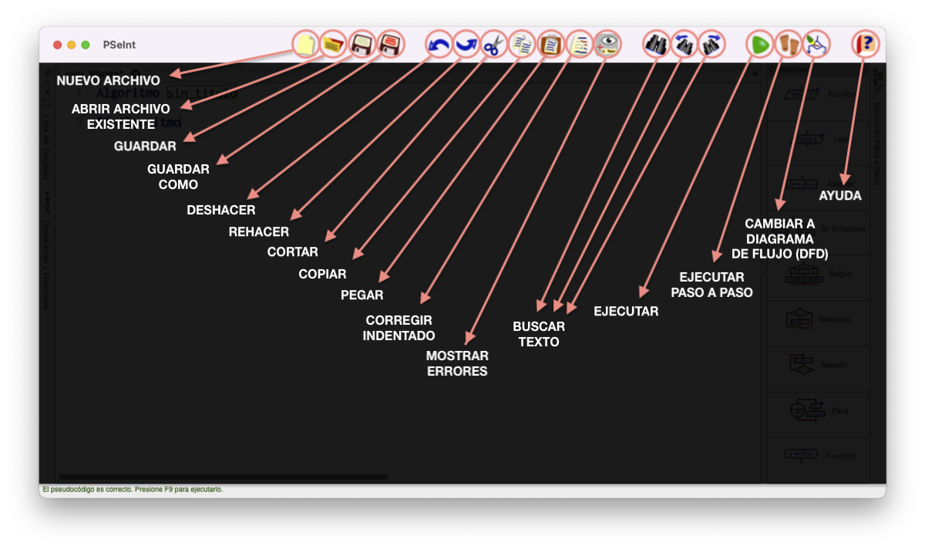Screen dimensions: 925x550
Task: Expand the Ejecución Paso a Paso side panel
Action: (877, 139)
